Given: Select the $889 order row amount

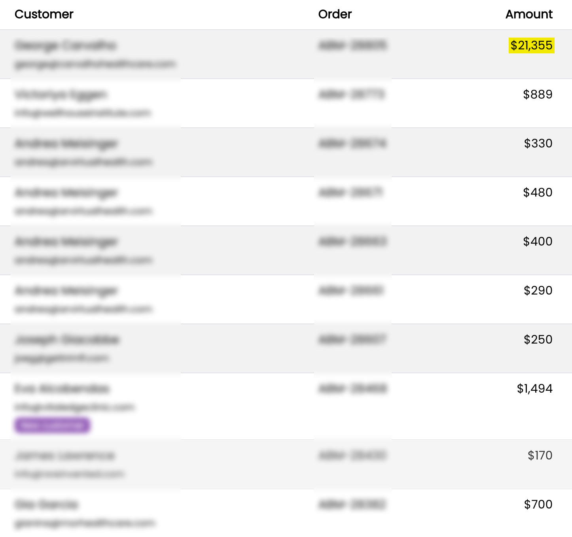Looking at the screenshot, I should tap(537, 95).
